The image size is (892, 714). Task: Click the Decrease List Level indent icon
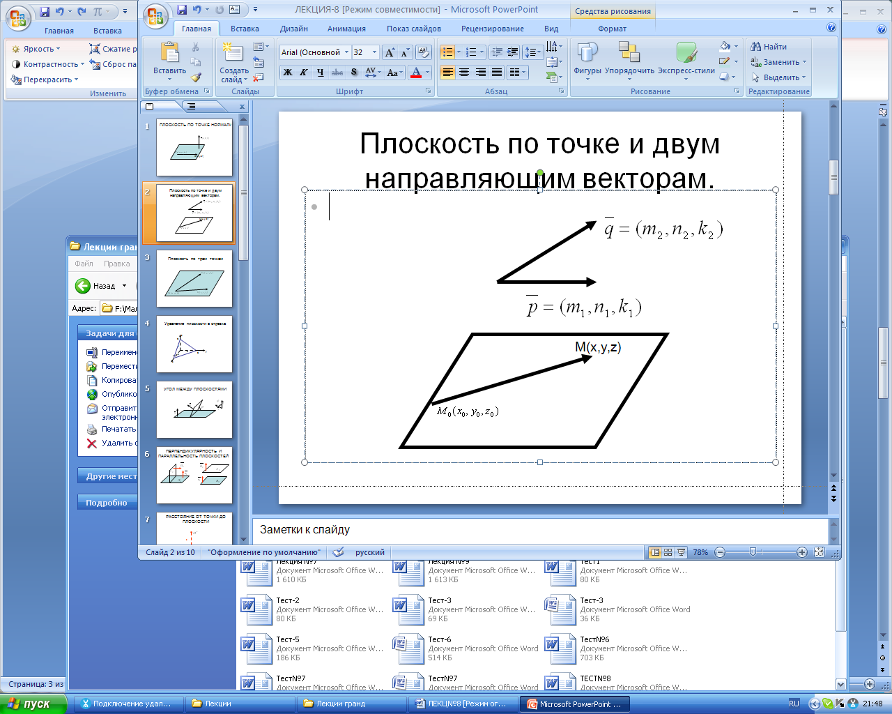point(497,52)
